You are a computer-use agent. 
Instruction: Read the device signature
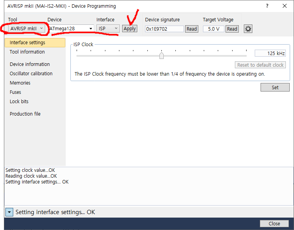click(191, 29)
